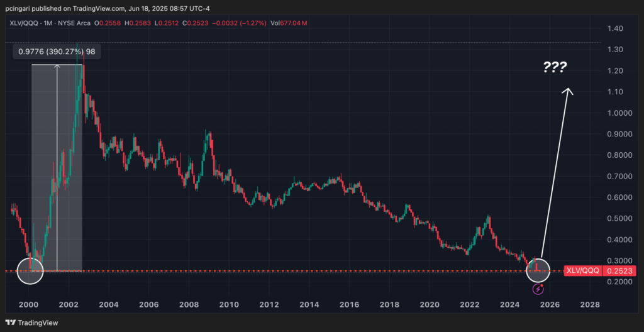Click the 0.4000 price axis label
The width and height of the screenshot is (644, 332).
pos(619,240)
